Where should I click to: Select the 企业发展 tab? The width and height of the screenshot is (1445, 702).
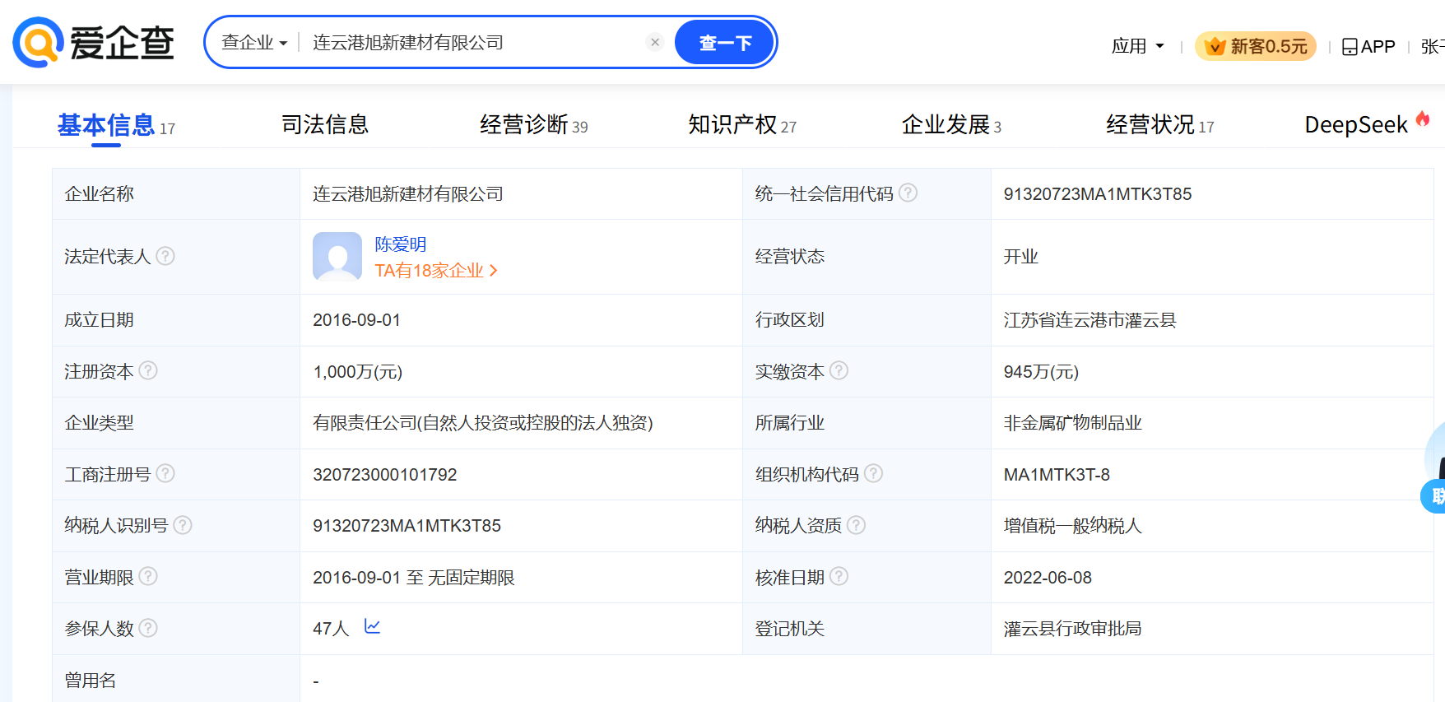point(951,125)
